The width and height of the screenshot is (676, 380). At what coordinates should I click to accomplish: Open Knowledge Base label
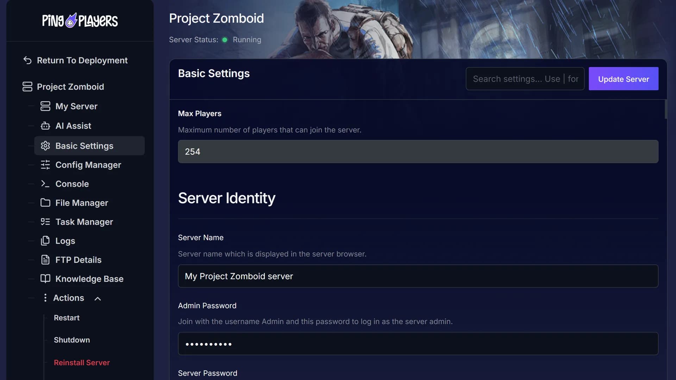(x=89, y=279)
